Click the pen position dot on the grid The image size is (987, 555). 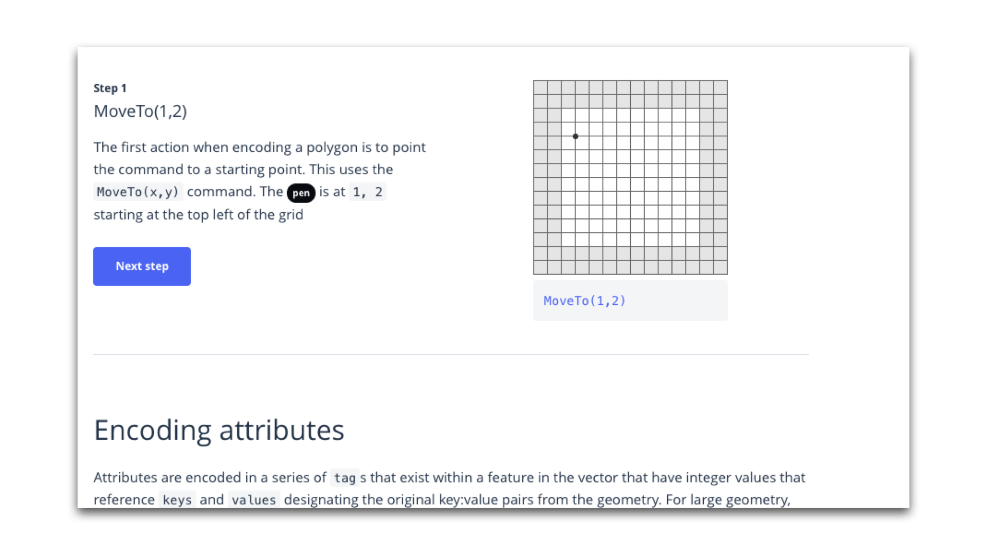(x=576, y=136)
